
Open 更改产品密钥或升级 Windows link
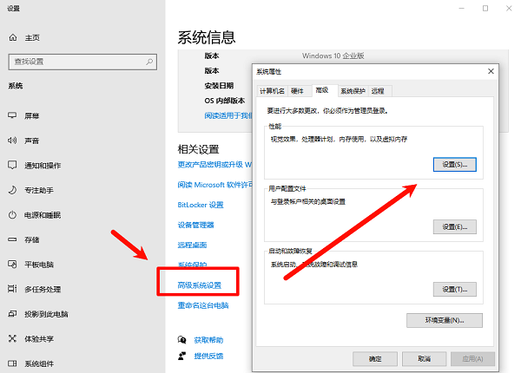coord(214,165)
